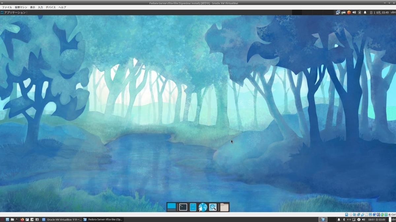Viewport: 396px width, 222px height.
Task: Open the blue file manager dock icon
Action: (x=193, y=207)
